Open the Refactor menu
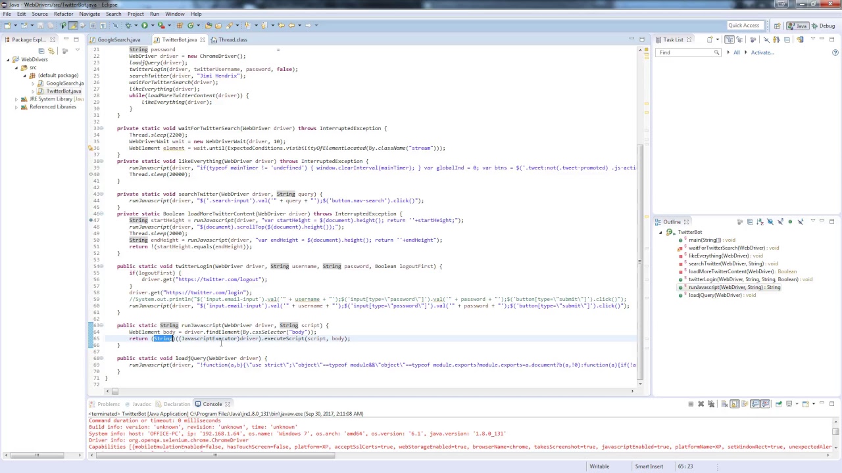This screenshot has height=473, width=842. coord(63,14)
